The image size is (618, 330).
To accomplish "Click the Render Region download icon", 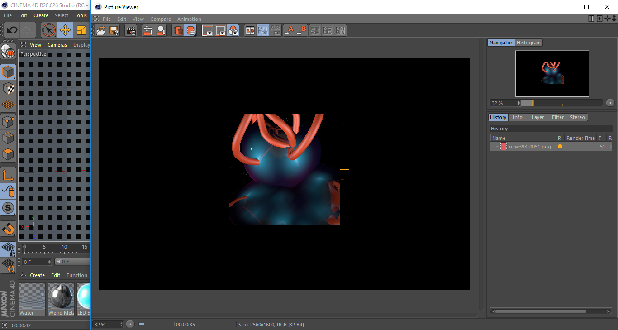I will [148, 31].
